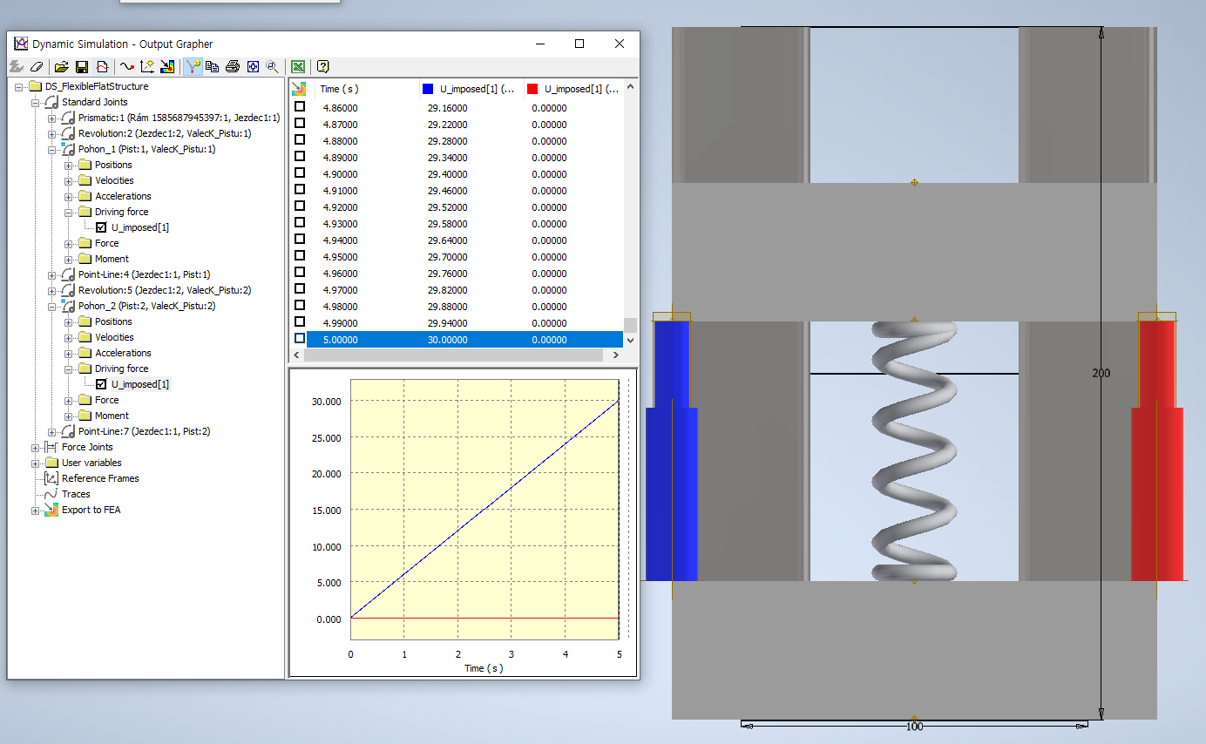This screenshot has width=1206, height=744.
Task: Click the Add reference frame axes icon
Action: tap(147, 66)
